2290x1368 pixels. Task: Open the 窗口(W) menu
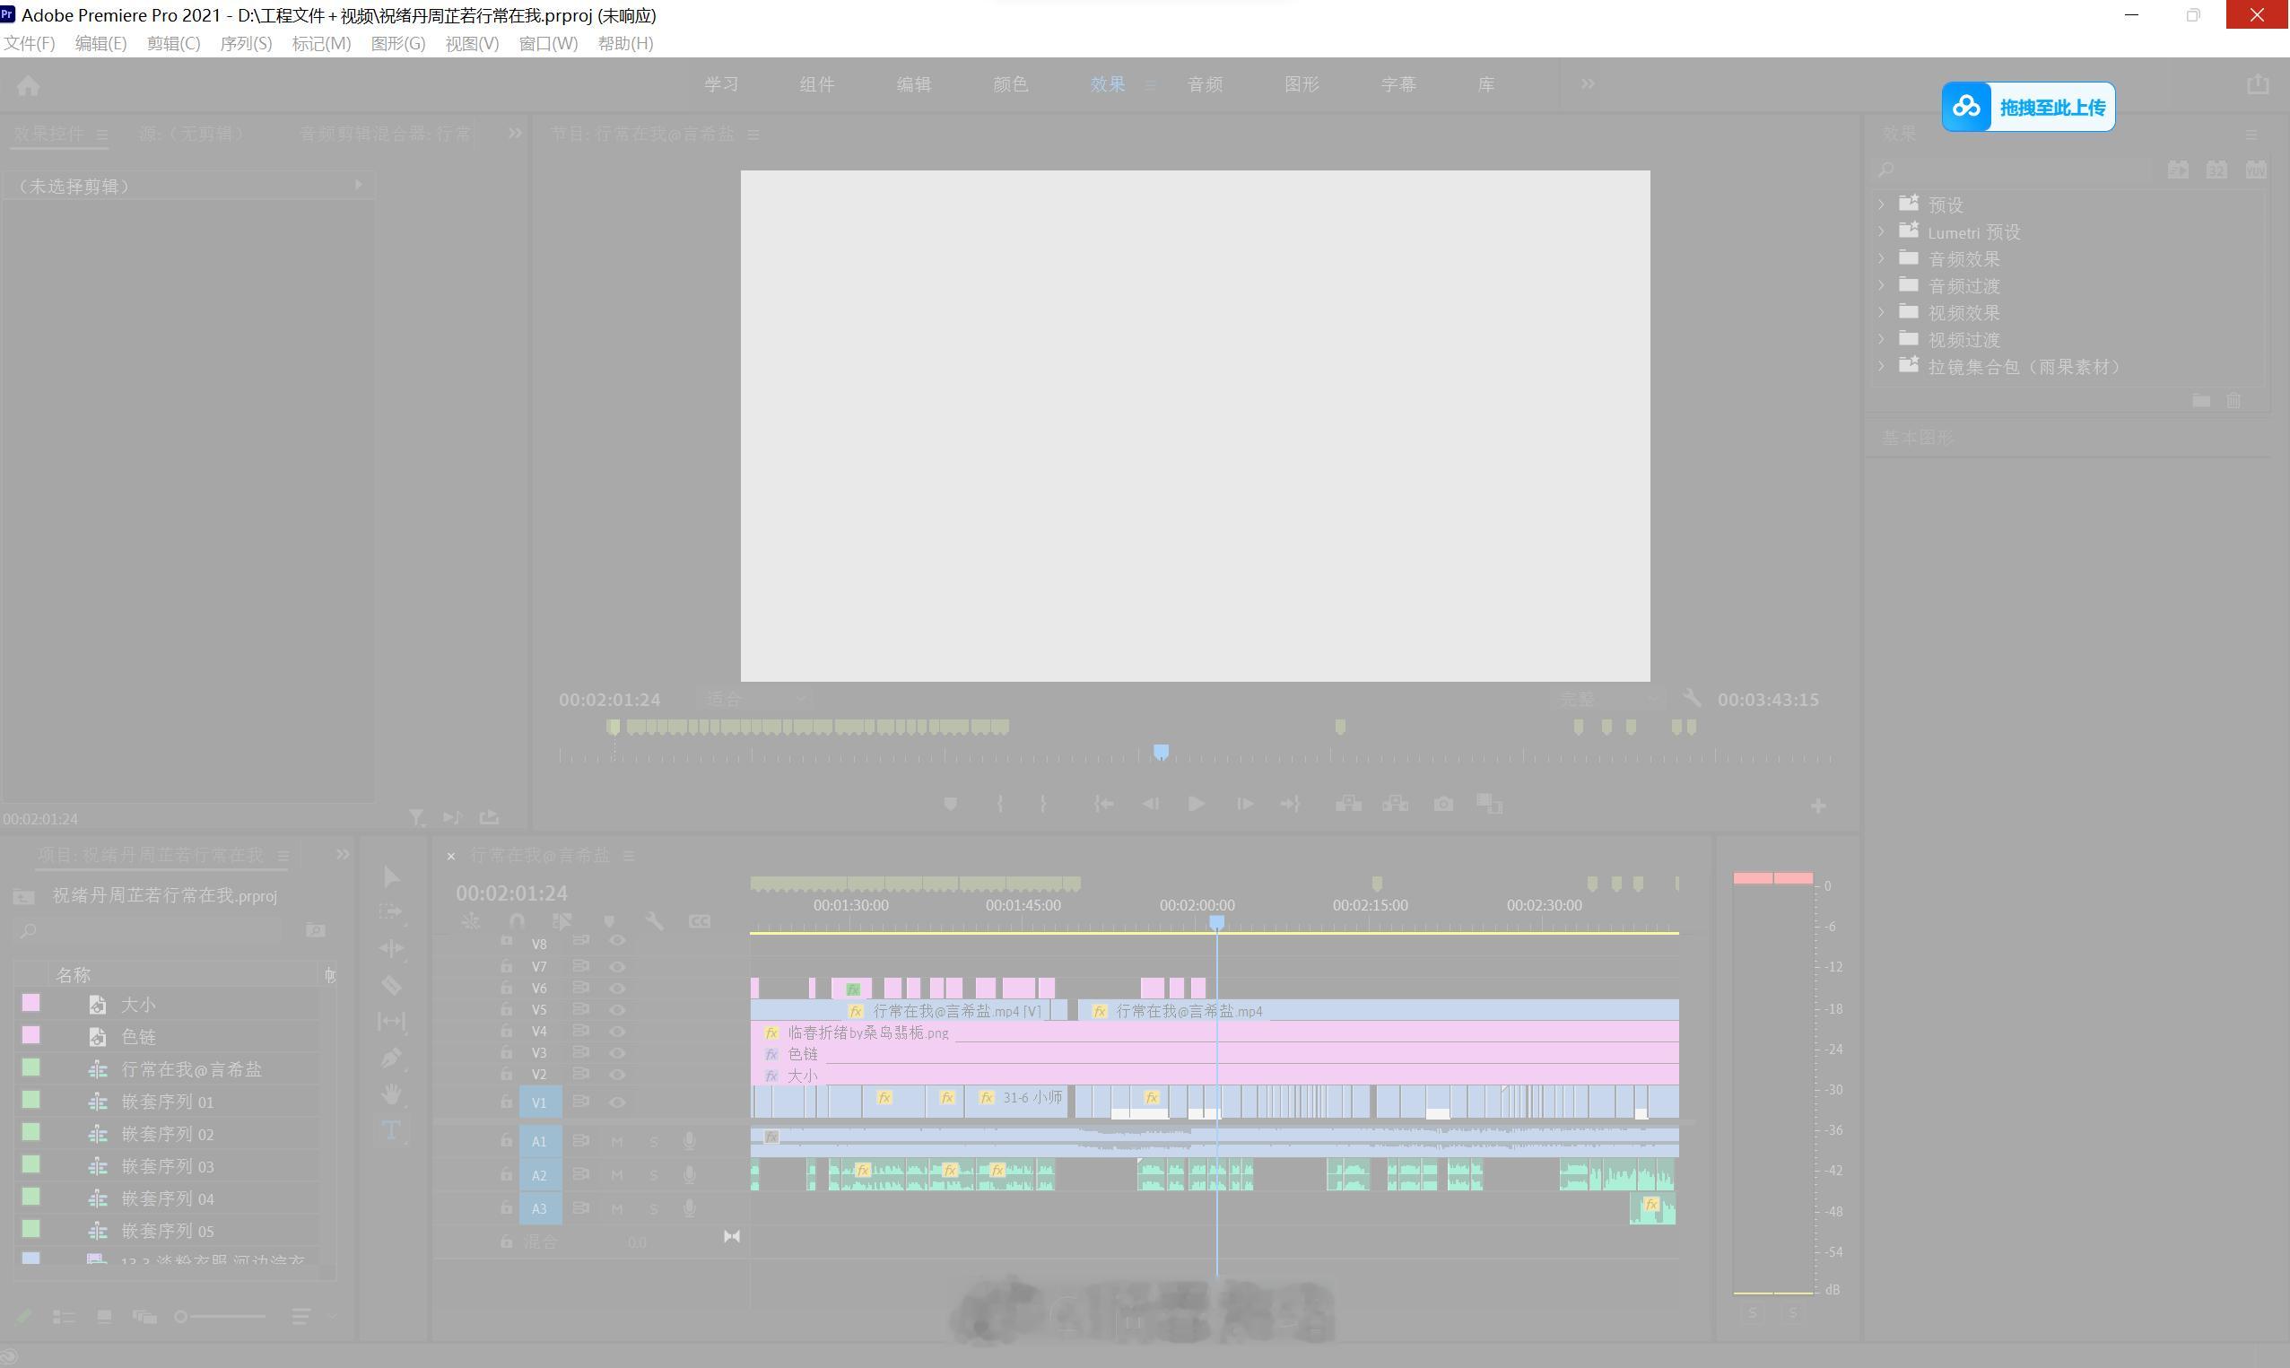[x=548, y=43]
